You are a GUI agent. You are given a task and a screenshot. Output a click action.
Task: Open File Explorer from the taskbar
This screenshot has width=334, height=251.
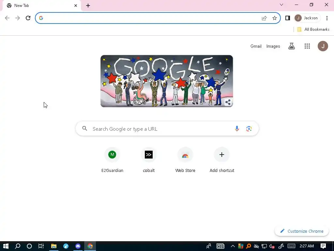tap(54, 246)
